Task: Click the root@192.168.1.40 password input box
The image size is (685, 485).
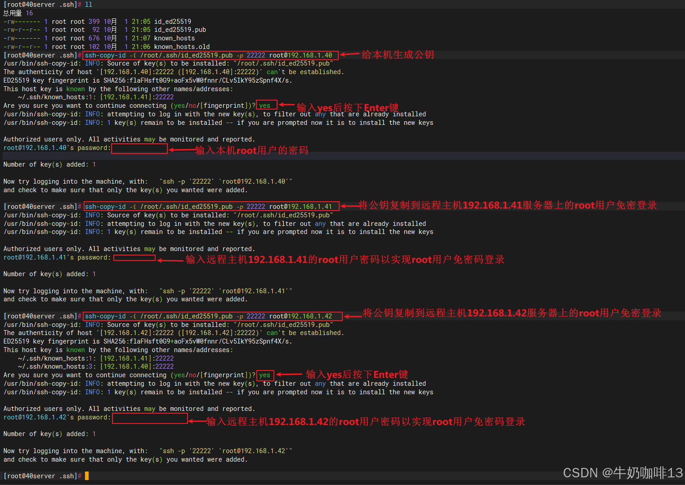Action: (139, 149)
